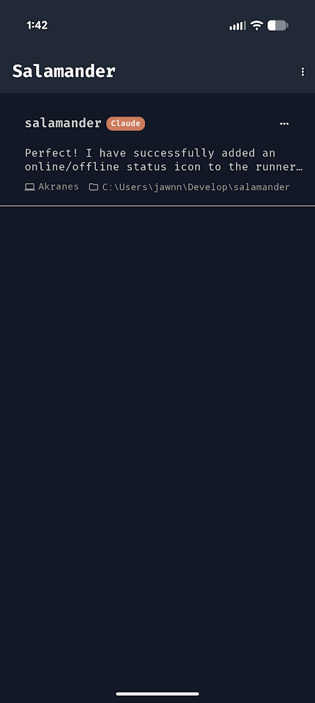Open the vertical three-dot menu in header
The height and width of the screenshot is (703, 315).
(303, 72)
